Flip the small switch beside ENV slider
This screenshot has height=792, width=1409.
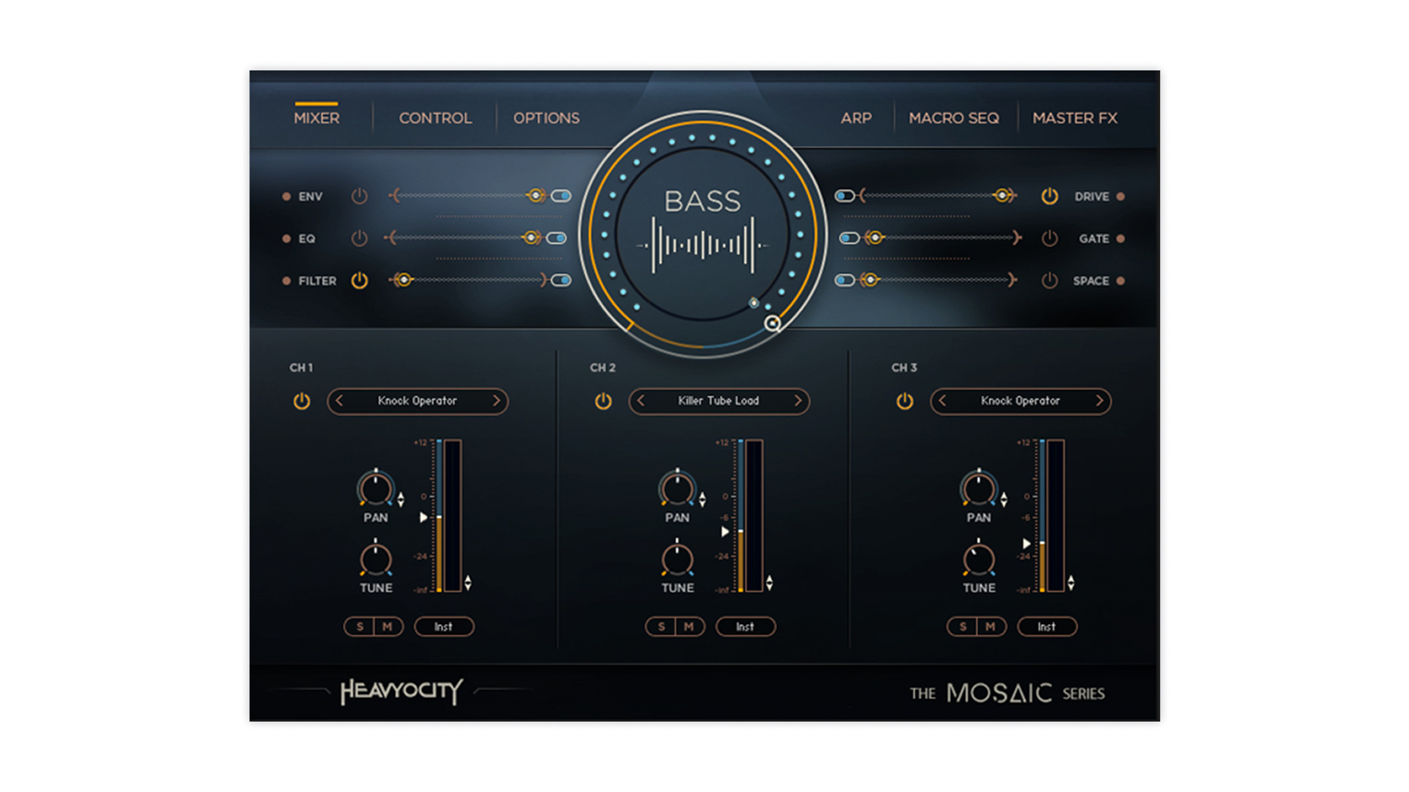[561, 197]
